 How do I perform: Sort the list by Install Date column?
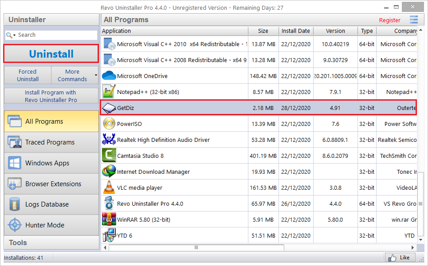pyautogui.click(x=296, y=31)
